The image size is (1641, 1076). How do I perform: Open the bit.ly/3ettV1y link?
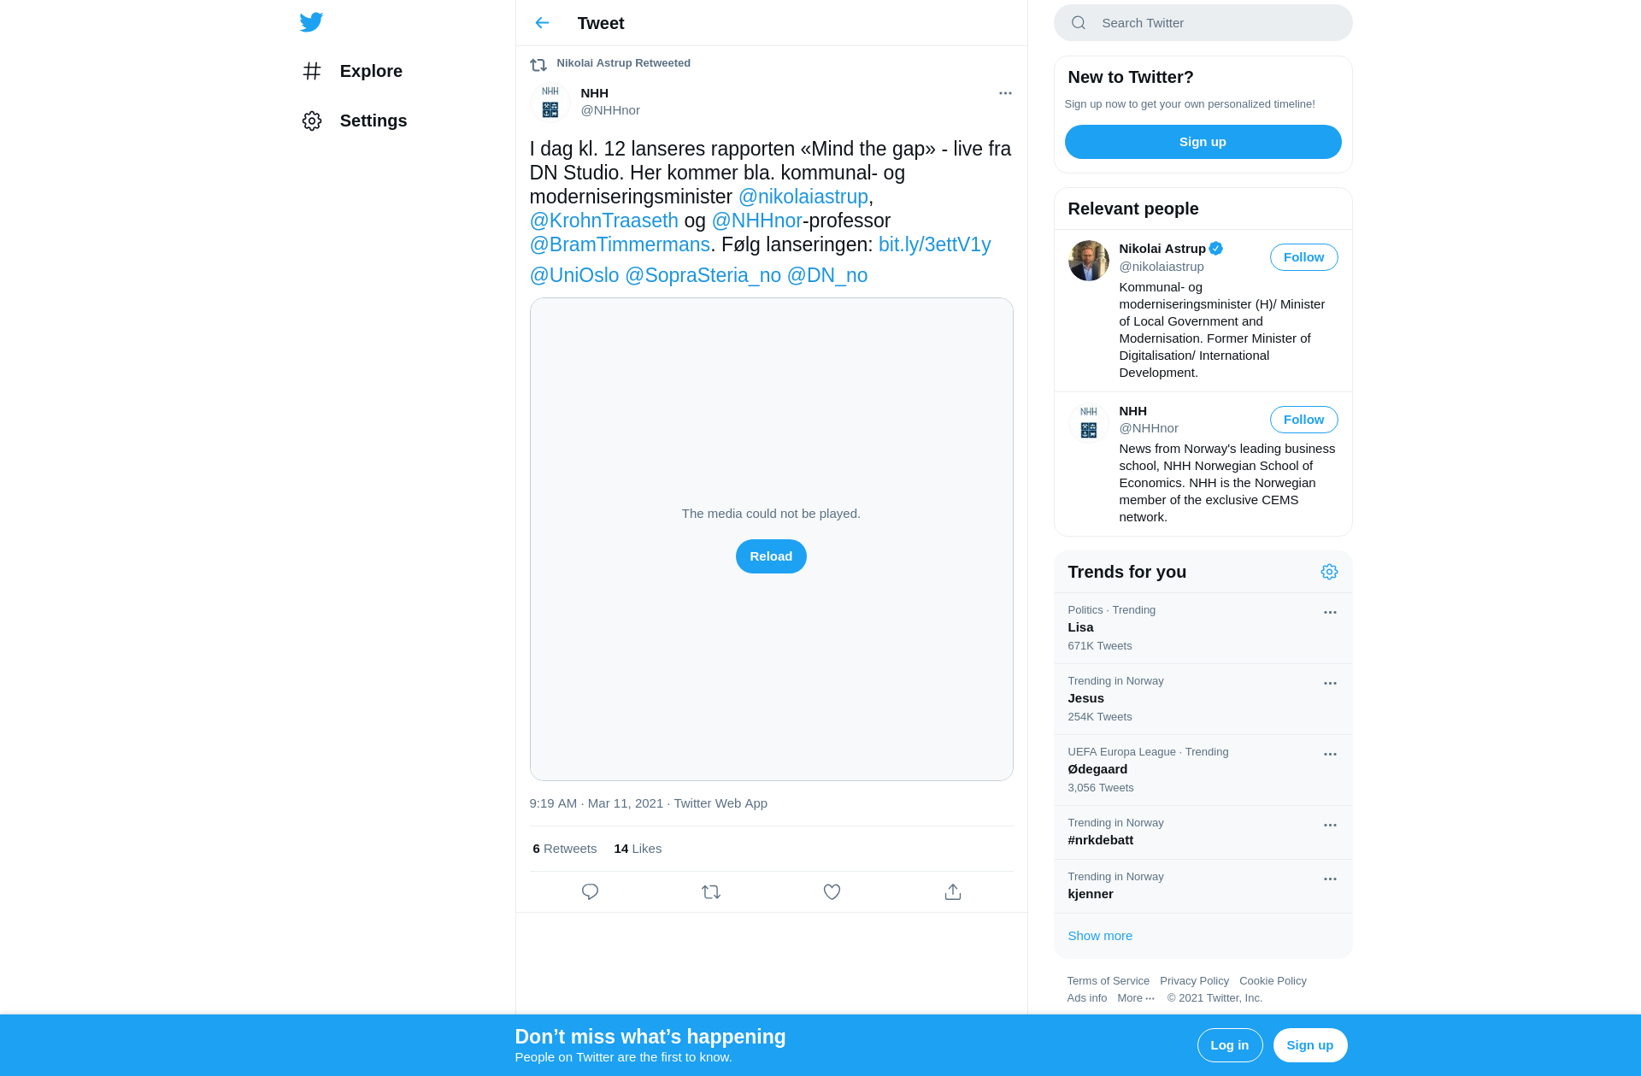click(934, 244)
